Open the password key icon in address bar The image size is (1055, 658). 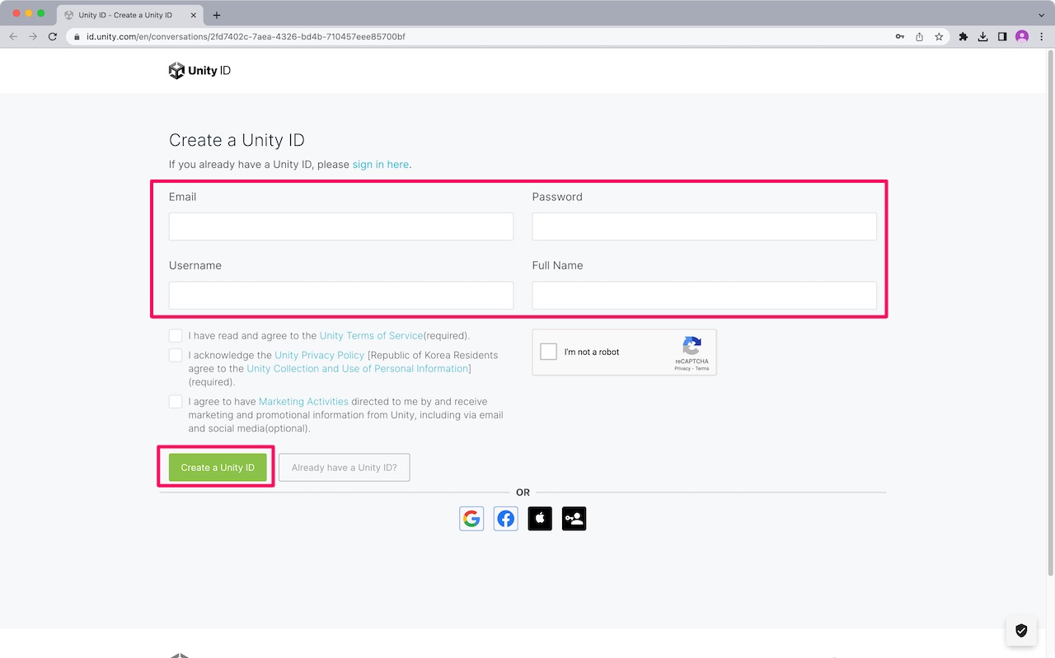[x=900, y=37]
